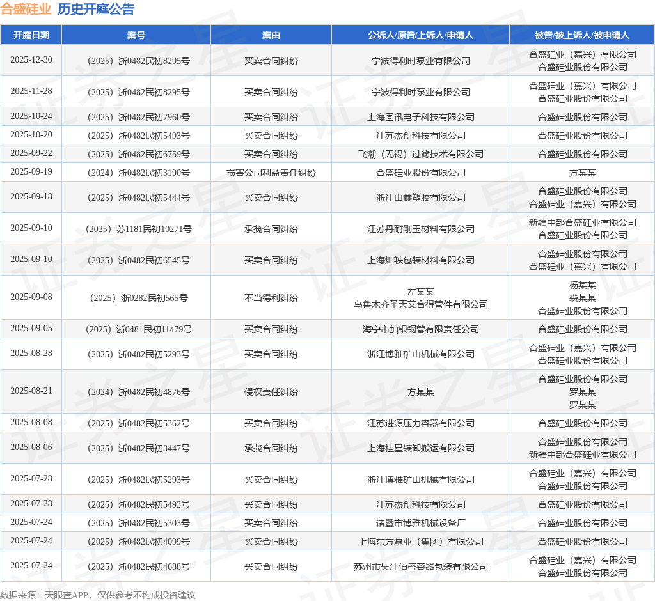Image resolution: width=655 pixels, height=601 pixels.
Task: Select the date cell 2025-08-08
Action: click(x=31, y=422)
